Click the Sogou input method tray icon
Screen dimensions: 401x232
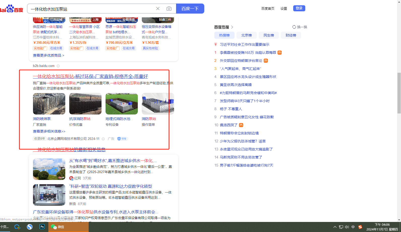point(360,227)
